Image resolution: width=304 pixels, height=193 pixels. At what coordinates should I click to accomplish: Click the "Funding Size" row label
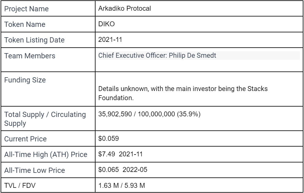(x=25, y=80)
